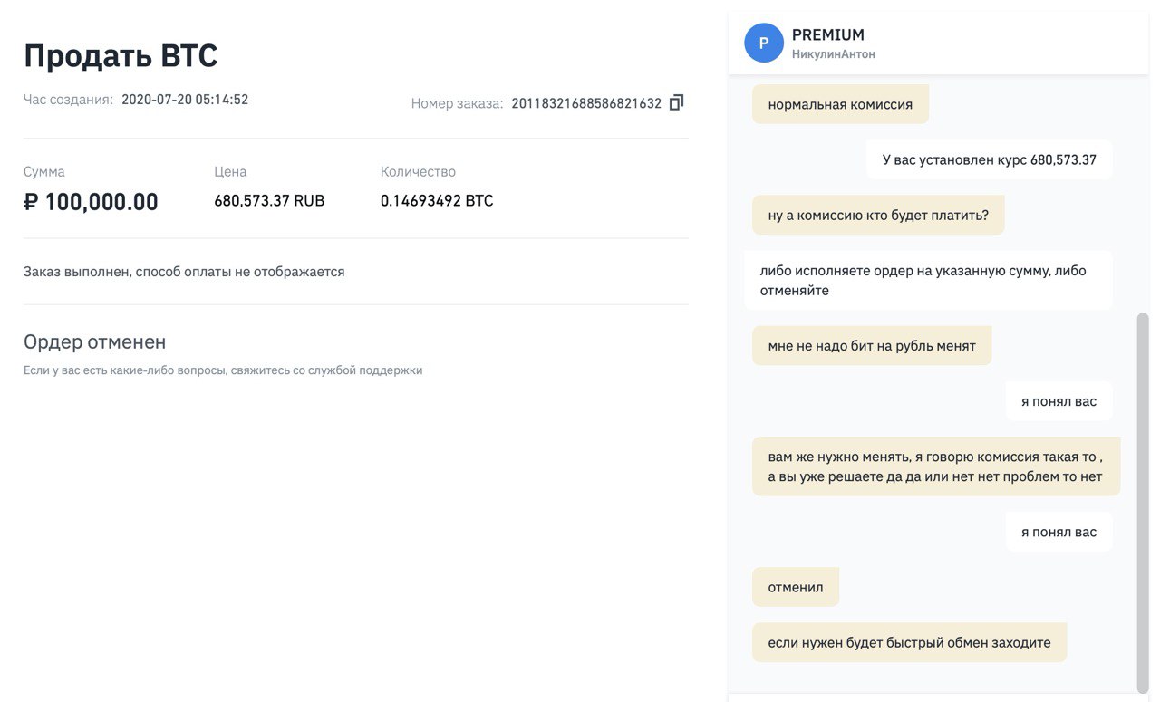Click the 'Ордер отменен' status heading
Image resolution: width=1160 pixels, height=702 pixels.
coord(94,341)
